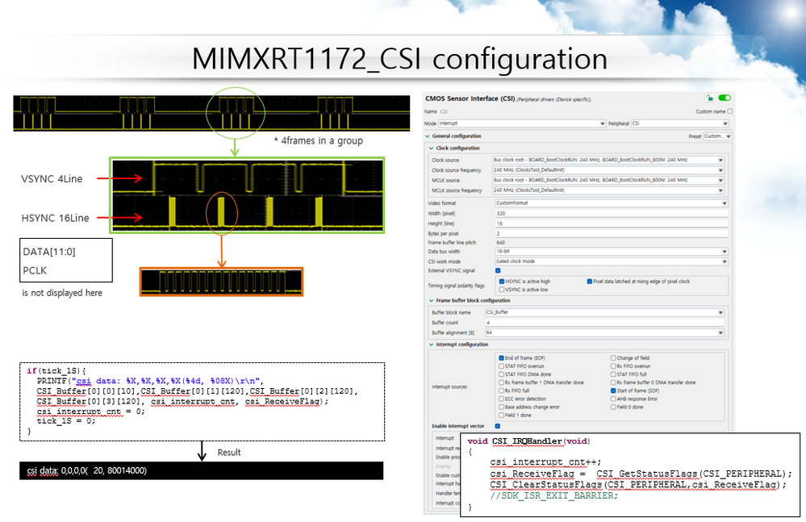Check the VSYNC is active low option
Image resolution: width=806 pixels, height=522 pixels.
pyautogui.click(x=501, y=290)
